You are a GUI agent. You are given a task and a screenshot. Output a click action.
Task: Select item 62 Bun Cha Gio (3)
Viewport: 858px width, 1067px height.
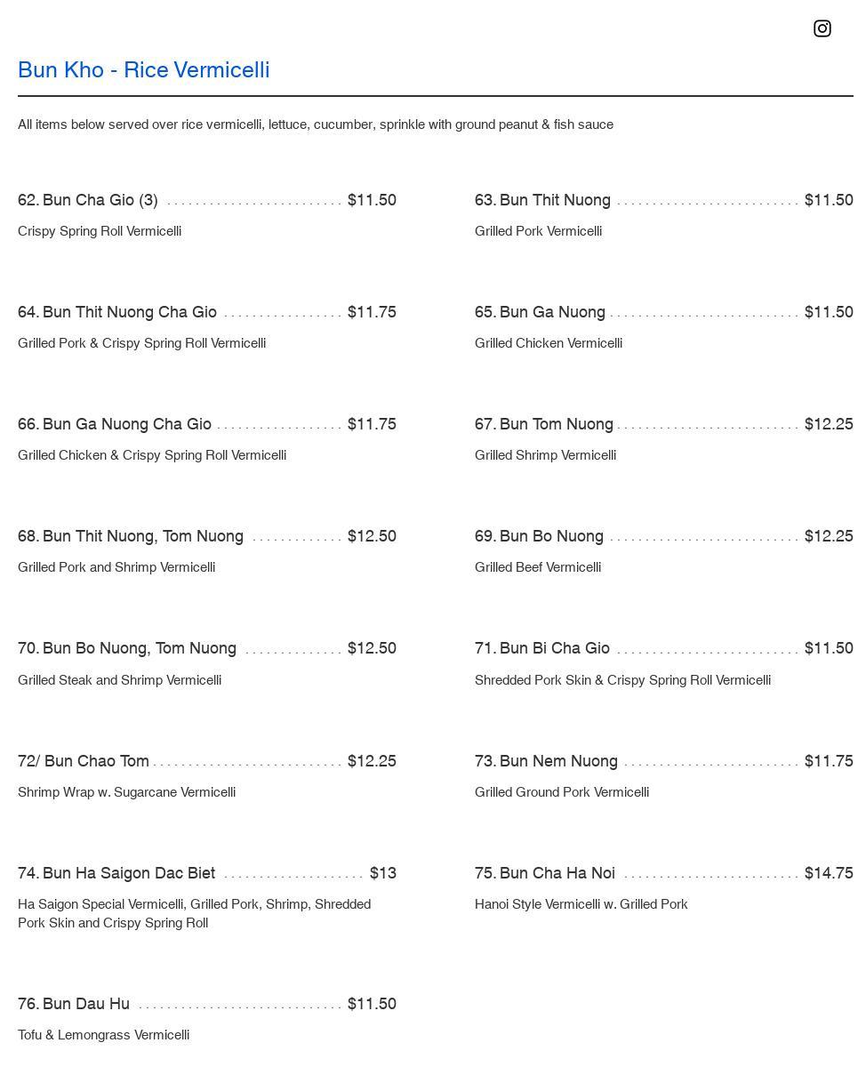88,200
